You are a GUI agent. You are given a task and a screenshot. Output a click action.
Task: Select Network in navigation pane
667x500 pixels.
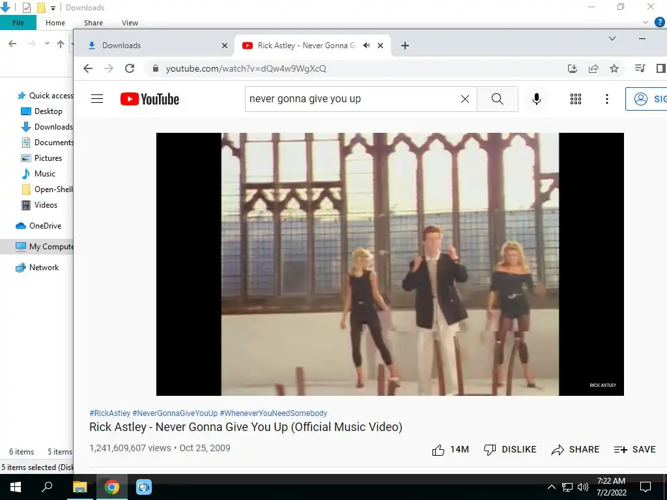point(37,268)
